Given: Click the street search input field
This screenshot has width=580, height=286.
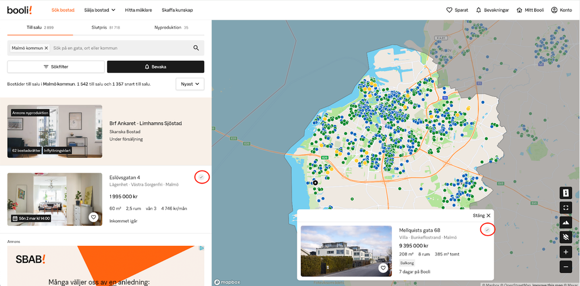Looking at the screenshot, I should [119, 48].
